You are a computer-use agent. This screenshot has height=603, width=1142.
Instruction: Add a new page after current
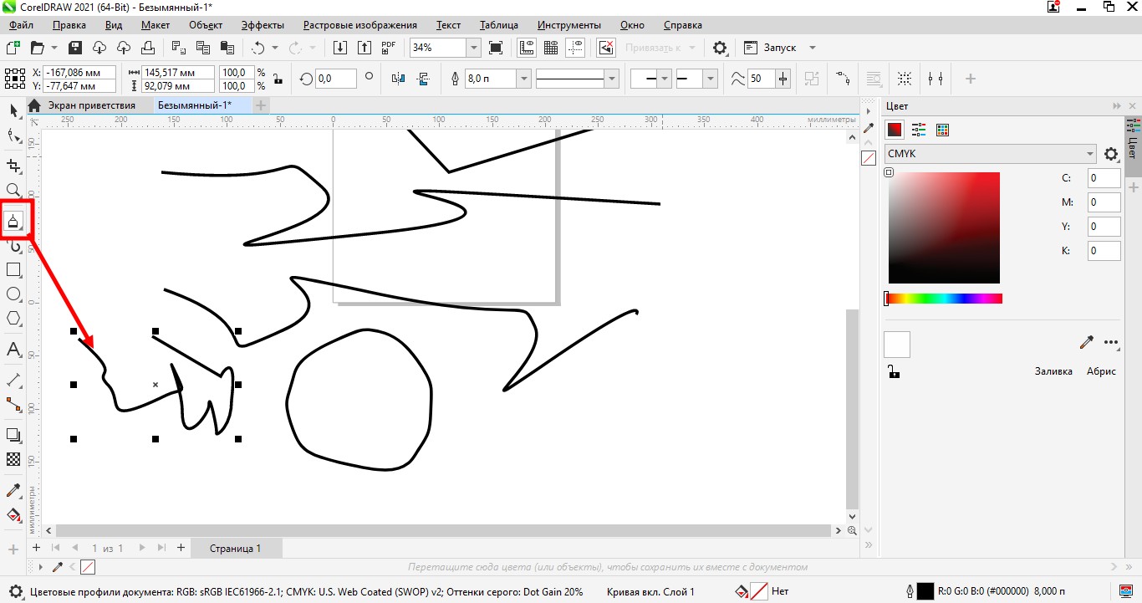[181, 548]
